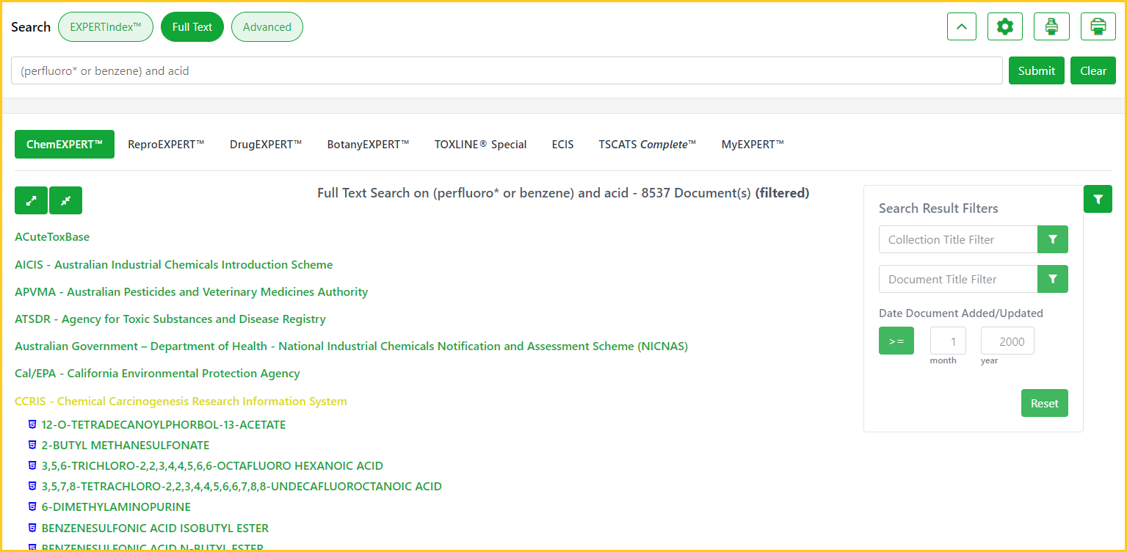Switch search mode to EXPERTIndex
Screen dimensions: 1127x552
click(106, 27)
